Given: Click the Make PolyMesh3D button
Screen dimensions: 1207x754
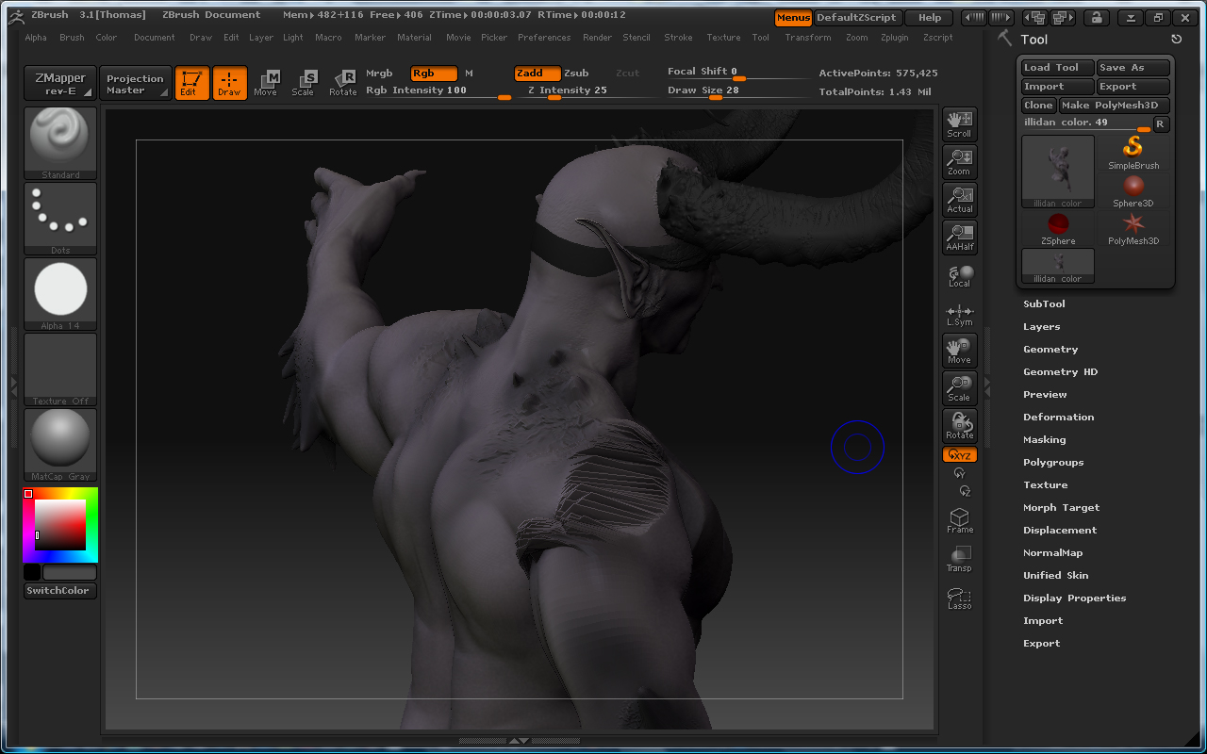Looking at the screenshot, I should point(1115,105).
